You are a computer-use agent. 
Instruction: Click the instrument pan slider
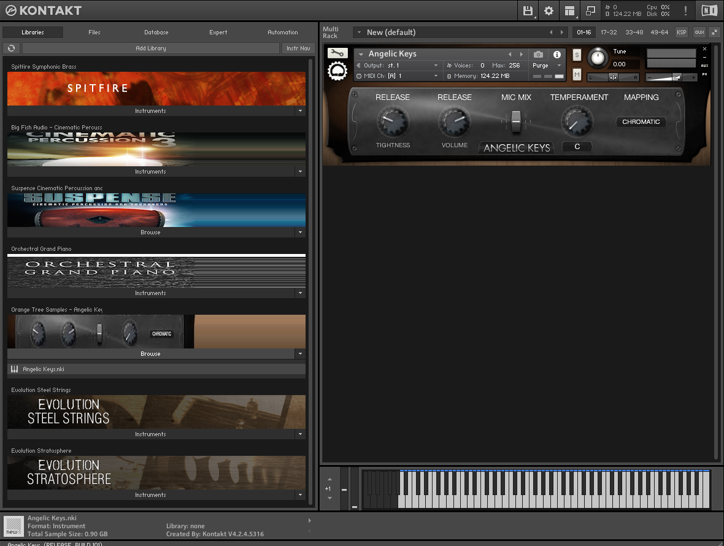click(613, 77)
